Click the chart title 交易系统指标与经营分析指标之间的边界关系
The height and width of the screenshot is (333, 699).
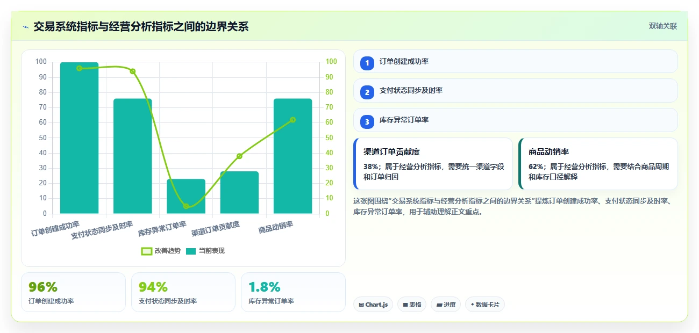click(141, 26)
